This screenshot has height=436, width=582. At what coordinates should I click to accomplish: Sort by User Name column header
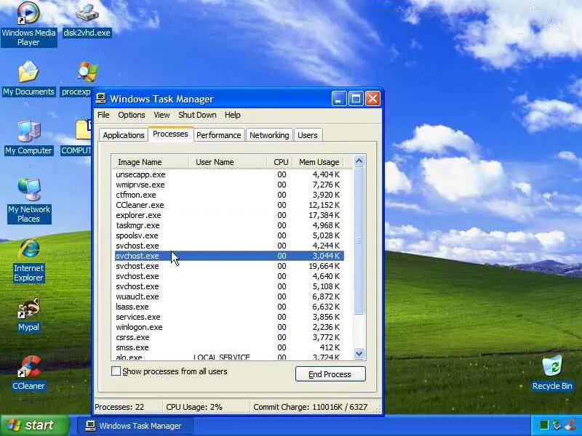227,162
